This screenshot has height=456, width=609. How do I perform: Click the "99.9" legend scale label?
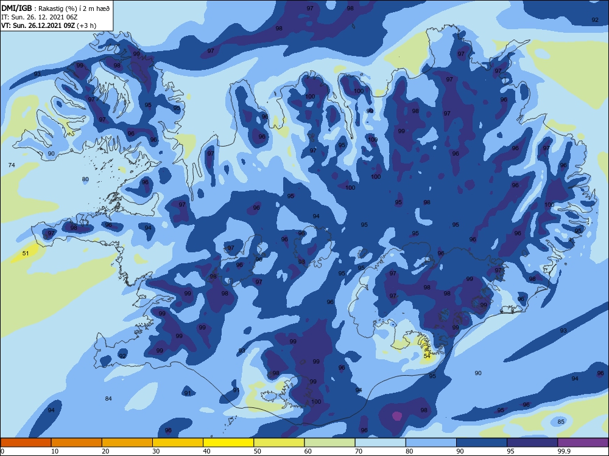pos(563,451)
